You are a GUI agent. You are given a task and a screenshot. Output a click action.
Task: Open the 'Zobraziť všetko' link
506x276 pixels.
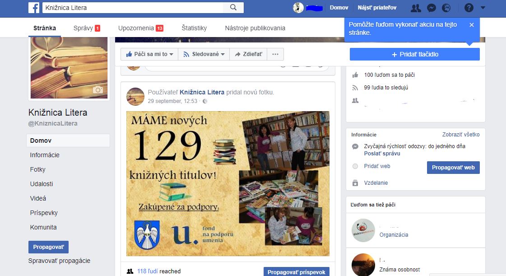(461, 135)
